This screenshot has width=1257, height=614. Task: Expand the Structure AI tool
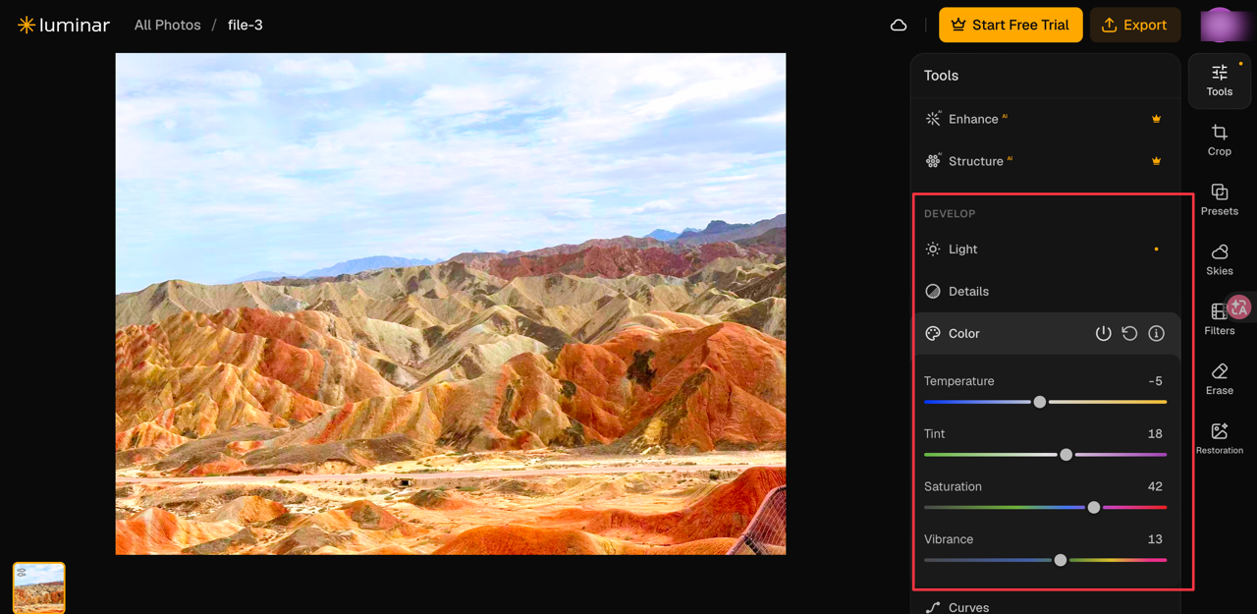coord(1045,161)
